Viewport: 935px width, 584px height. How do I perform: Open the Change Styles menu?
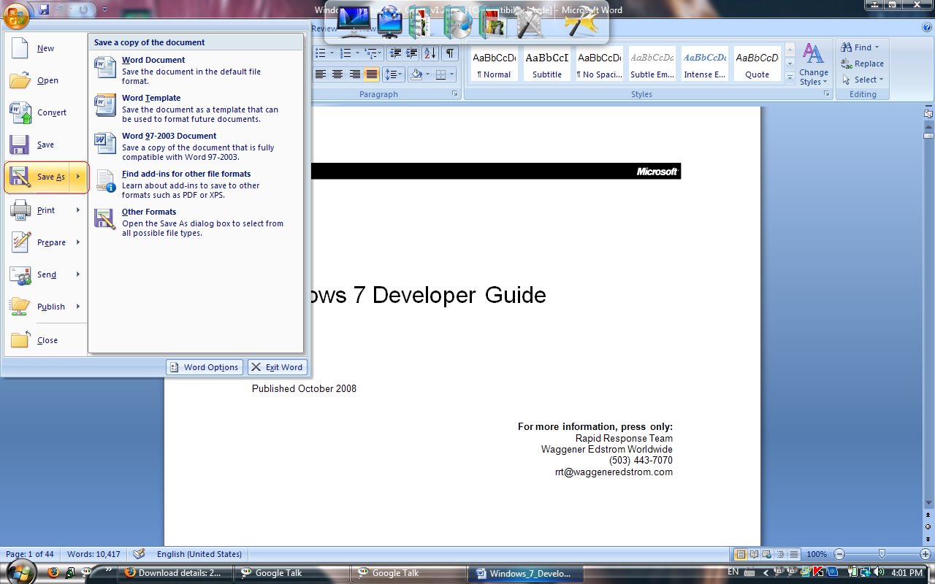point(814,65)
